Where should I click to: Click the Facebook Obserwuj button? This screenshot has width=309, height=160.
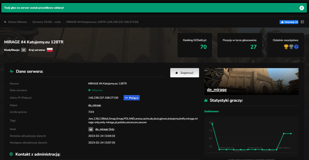click(x=289, y=22)
